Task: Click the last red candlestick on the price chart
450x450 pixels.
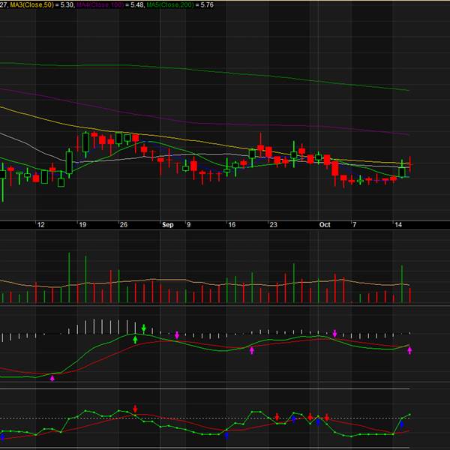Action: tap(410, 164)
